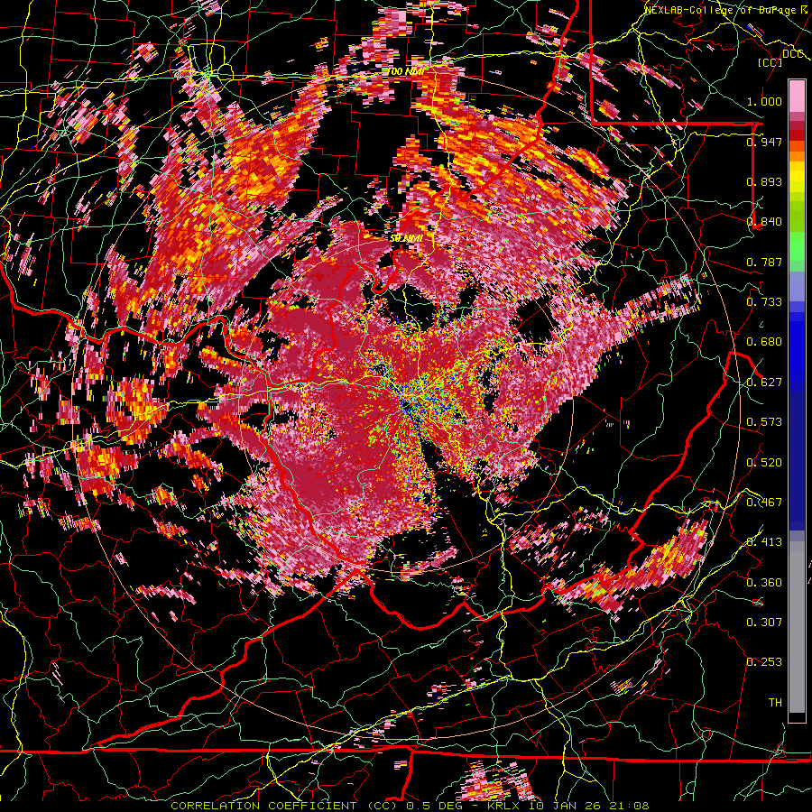Select the 0.467 scale label
812x812 pixels.
(x=764, y=503)
